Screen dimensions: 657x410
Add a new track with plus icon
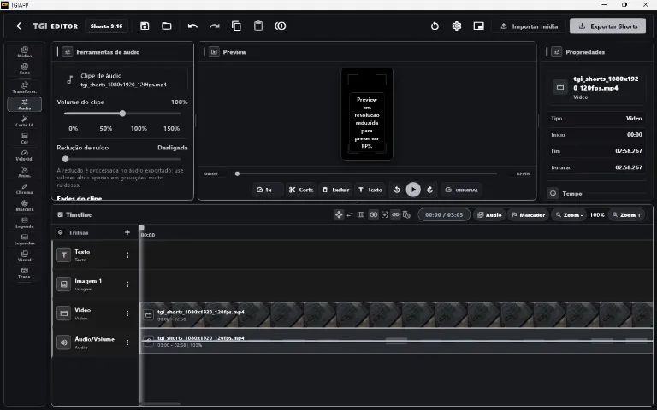[127, 232]
